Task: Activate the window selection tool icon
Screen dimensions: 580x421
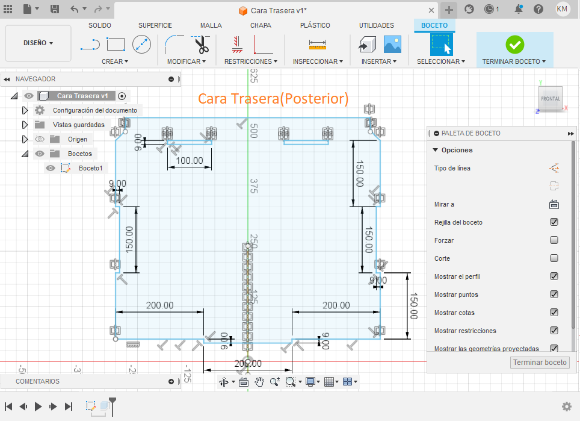Action: click(x=441, y=45)
